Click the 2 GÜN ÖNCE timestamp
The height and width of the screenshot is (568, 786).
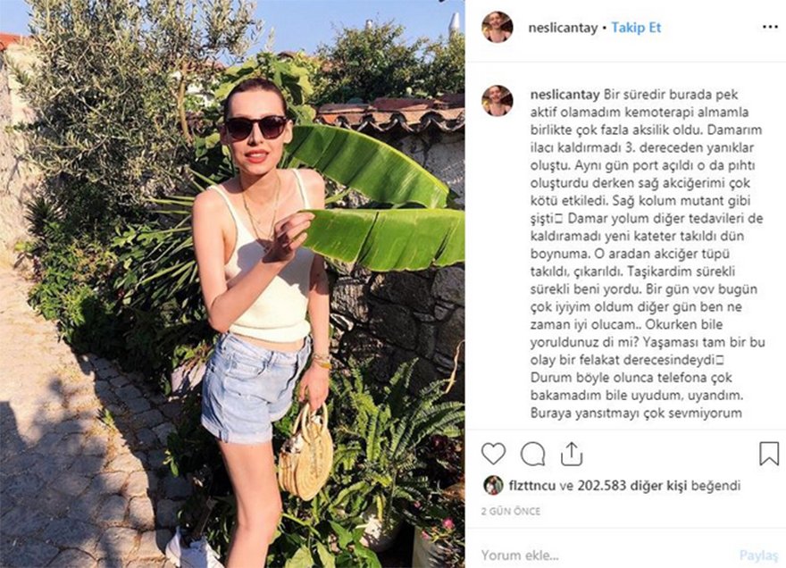[510, 512]
